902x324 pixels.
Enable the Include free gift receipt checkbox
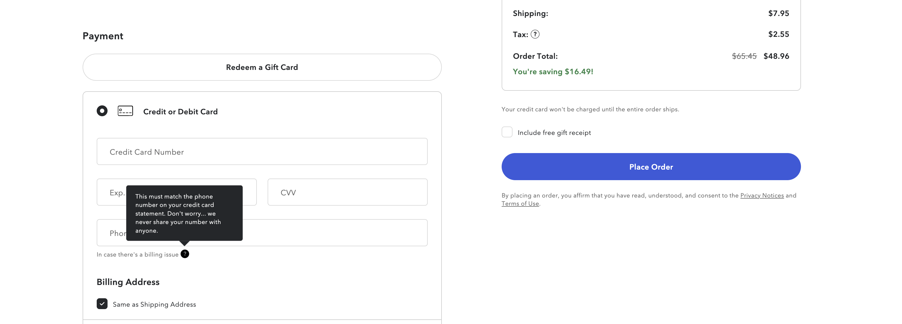tap(507, 132)
